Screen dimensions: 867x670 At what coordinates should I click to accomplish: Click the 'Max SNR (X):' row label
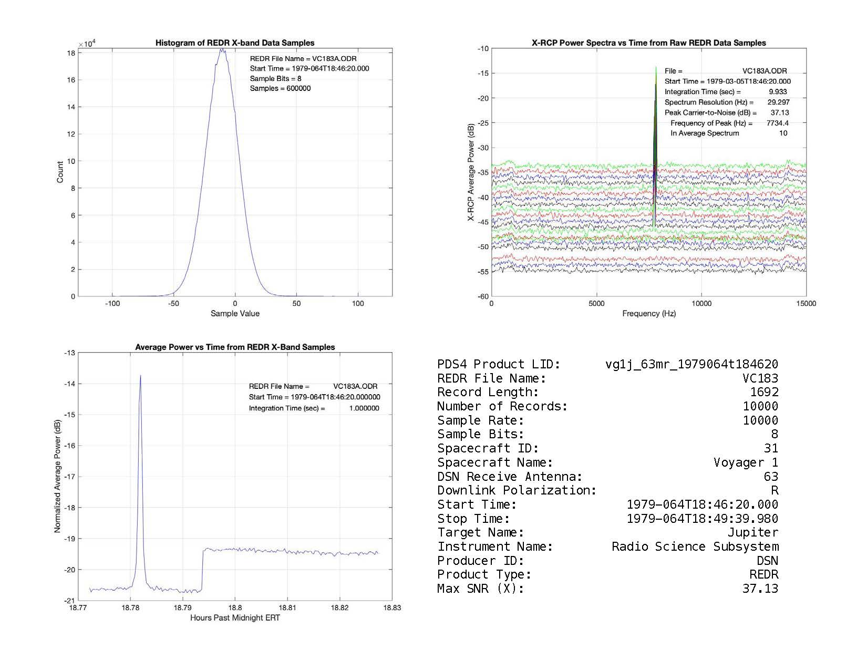coord(480,589)
